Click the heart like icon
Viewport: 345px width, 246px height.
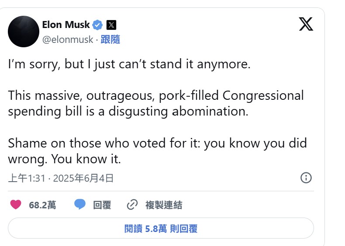point(16,204)
